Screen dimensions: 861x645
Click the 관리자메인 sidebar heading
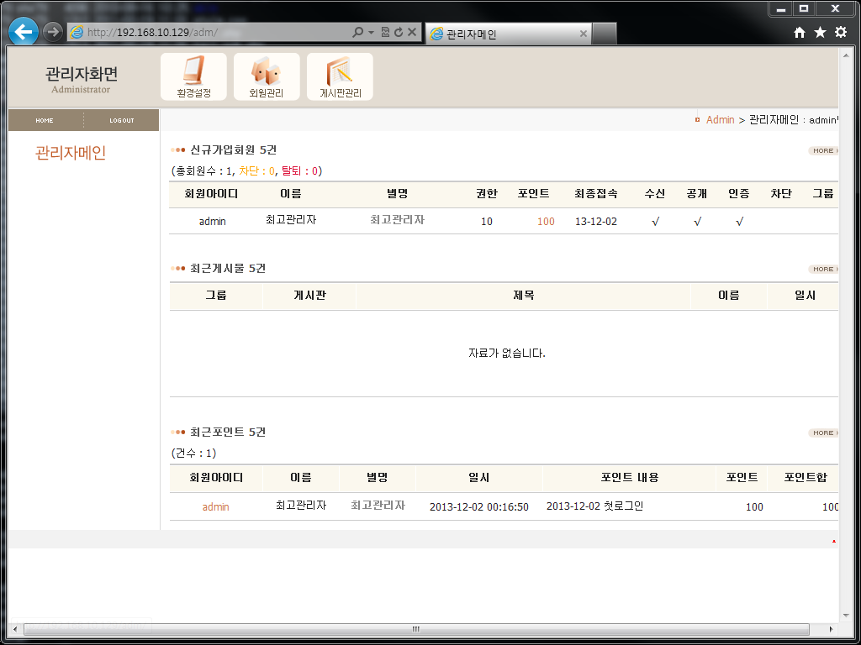pyautogui.click(x=71, y=153)
